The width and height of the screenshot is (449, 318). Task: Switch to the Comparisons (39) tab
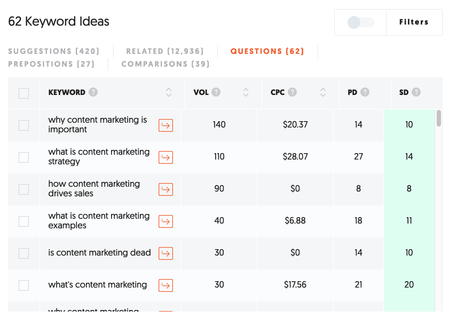coord(166,64)
